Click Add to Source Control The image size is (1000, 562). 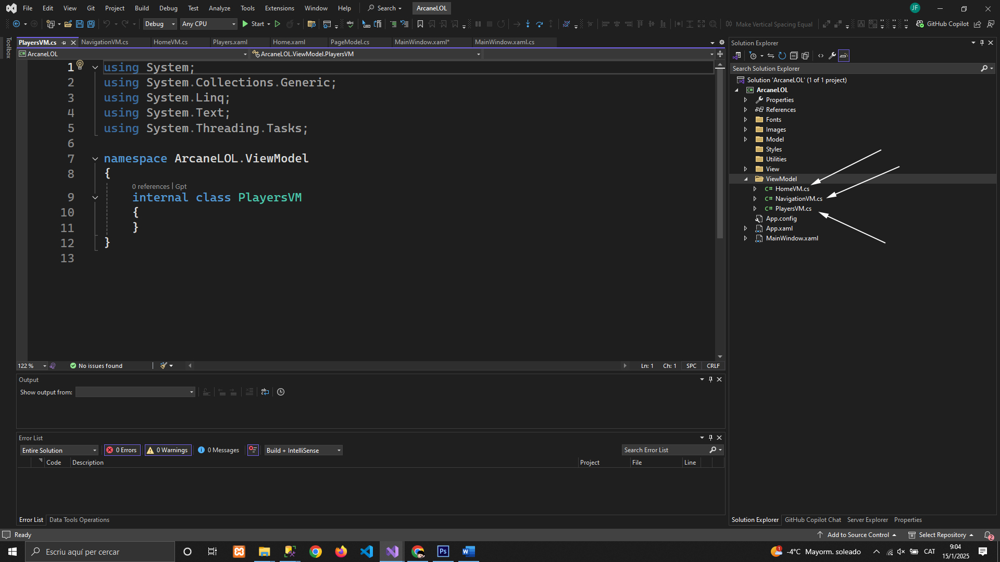(857, 535)
